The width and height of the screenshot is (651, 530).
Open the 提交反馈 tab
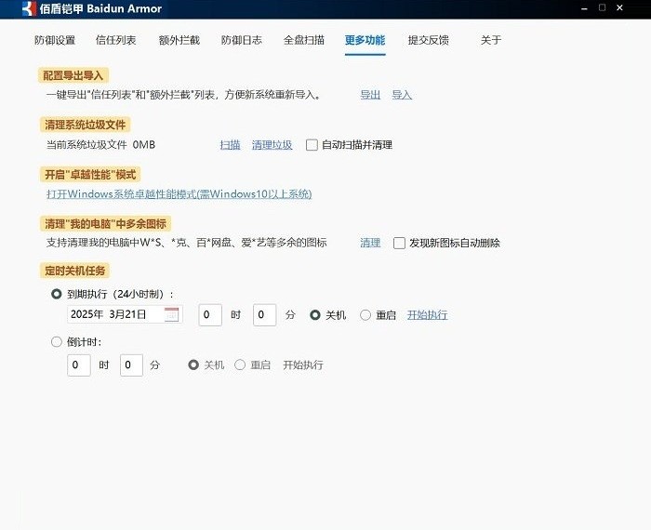click(x=428, y=41)
